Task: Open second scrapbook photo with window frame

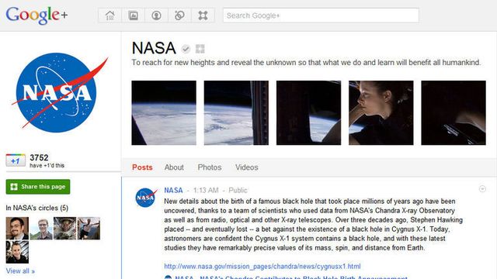Action: 236,113
